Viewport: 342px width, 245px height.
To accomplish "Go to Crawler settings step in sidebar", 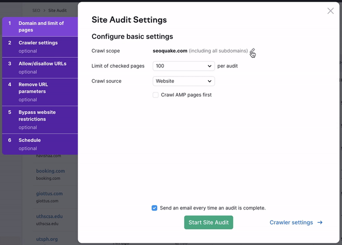I will (40, 47).
